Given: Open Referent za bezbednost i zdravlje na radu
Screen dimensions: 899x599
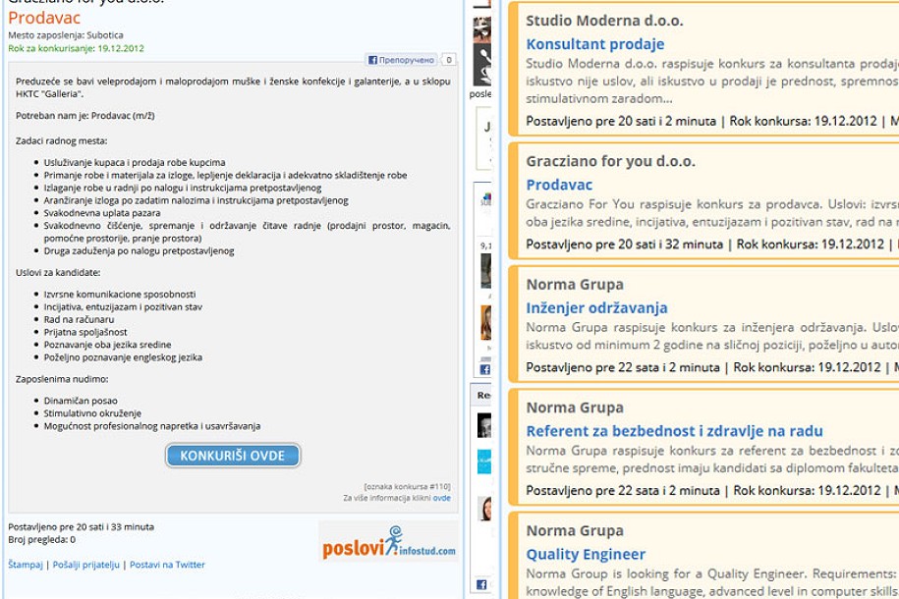Looking at the screenshot, I should click(x=674, y=431).
